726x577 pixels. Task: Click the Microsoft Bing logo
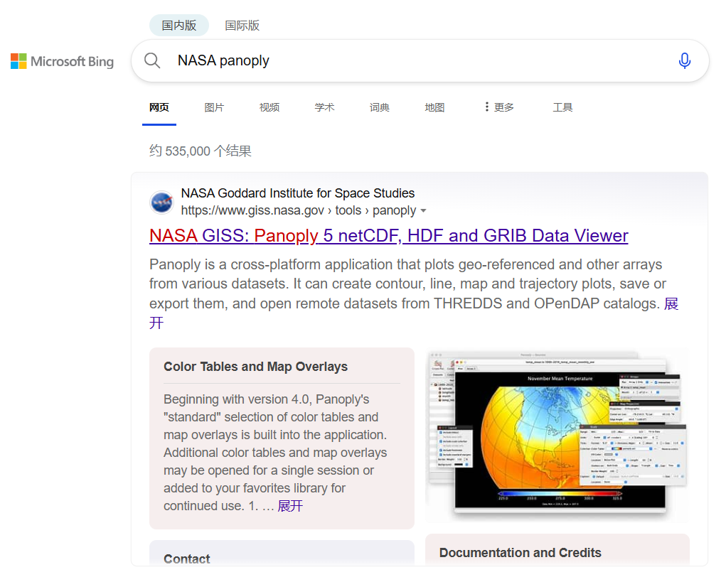62,61
